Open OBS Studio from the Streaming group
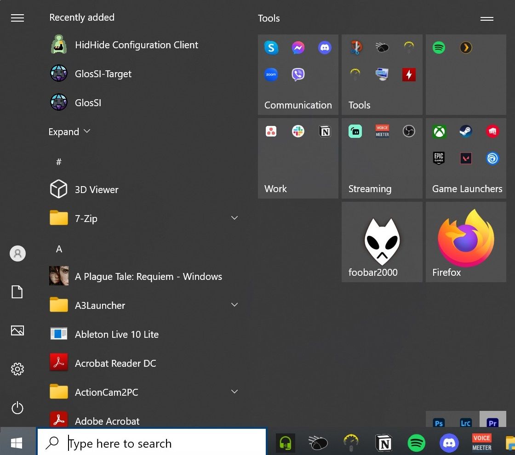This screenshot has height=455, width=515. [x=409, y=131]
